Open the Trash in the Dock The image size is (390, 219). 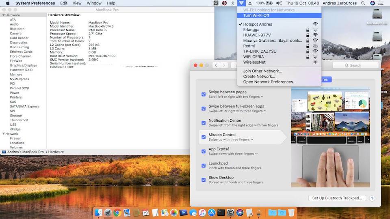(291, 213)
